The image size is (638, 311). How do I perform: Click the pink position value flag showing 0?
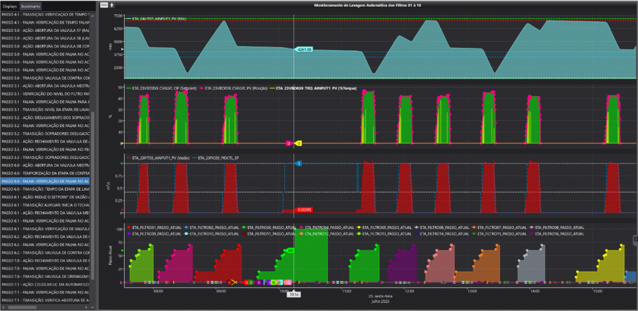click(x=289, y=143)
